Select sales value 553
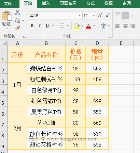Viewport: 140px width, 153px height. (97, 112)
